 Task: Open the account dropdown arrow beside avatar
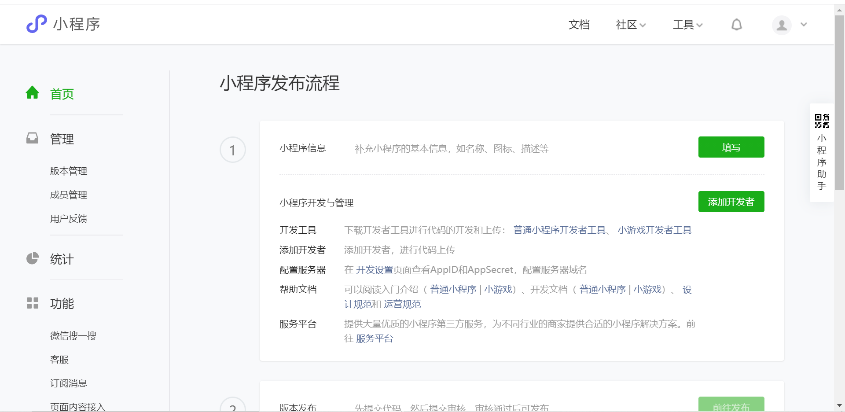point(804,25)
